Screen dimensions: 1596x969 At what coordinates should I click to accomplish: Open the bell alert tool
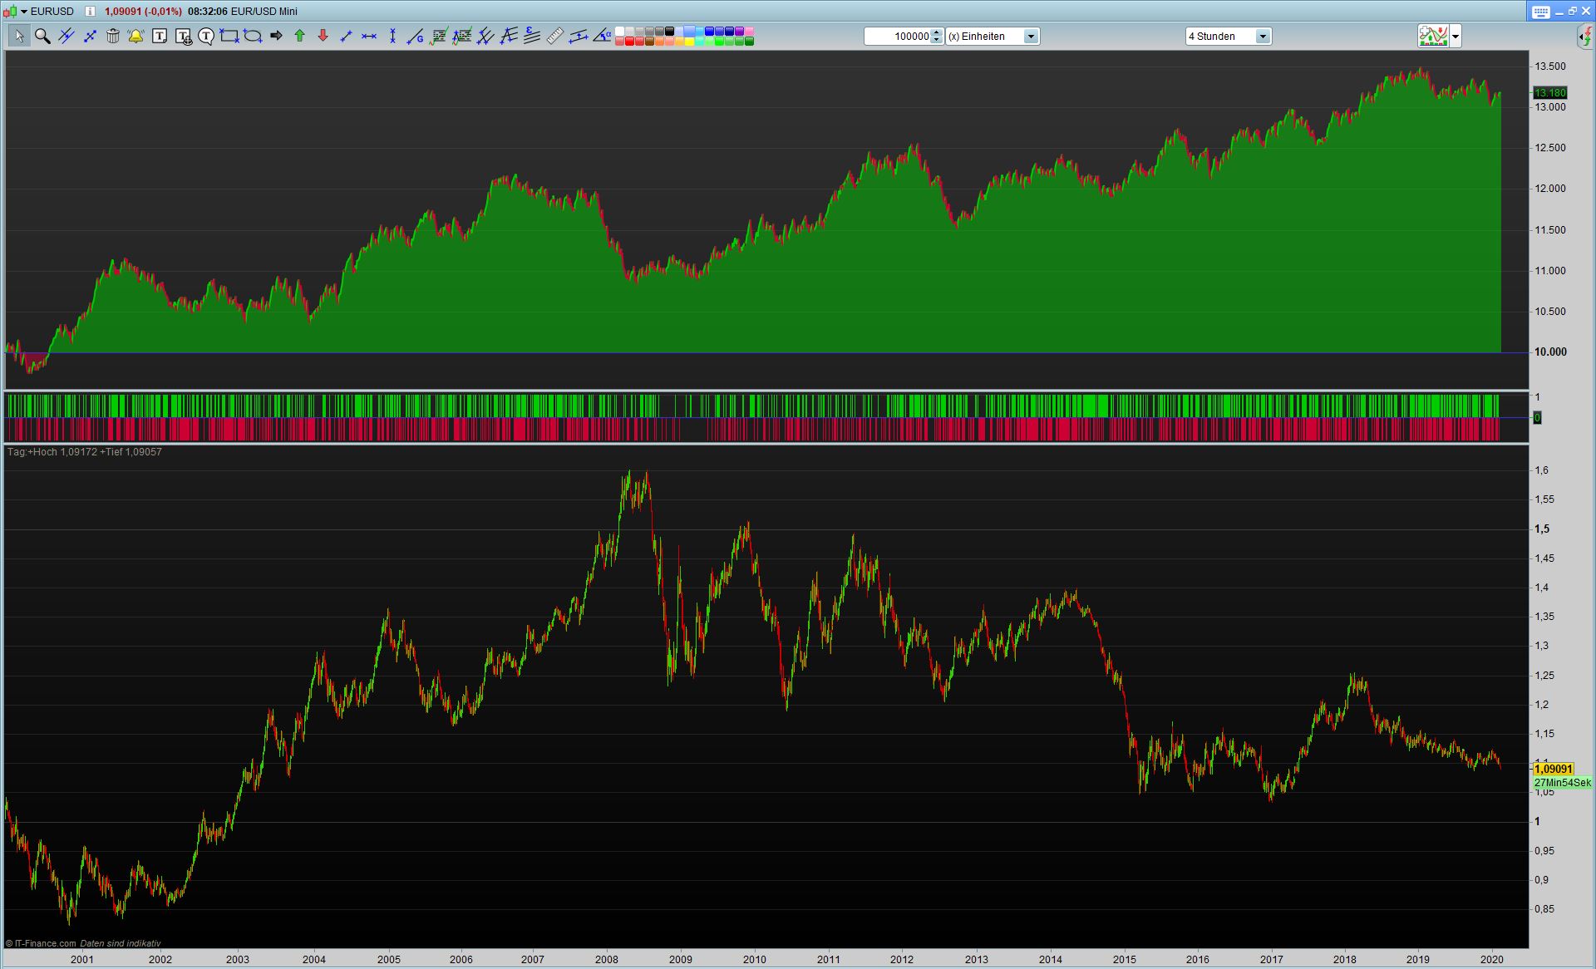point(135,36)
